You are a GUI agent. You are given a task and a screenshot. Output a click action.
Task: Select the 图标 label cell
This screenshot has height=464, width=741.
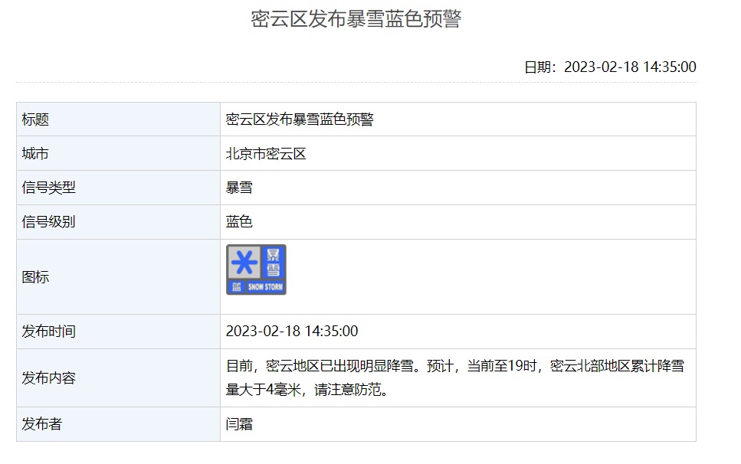(35, 277)
